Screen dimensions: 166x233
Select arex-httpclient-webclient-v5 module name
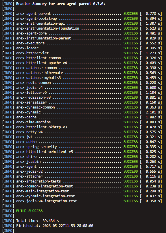coord(45,151)
